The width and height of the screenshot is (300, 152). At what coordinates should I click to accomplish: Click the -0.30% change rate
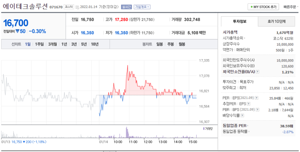coord(38,31)
